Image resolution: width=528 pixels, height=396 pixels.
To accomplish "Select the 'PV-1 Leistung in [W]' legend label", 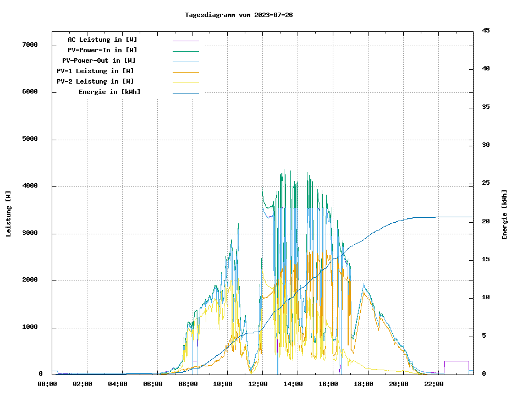I will (95, 71).
